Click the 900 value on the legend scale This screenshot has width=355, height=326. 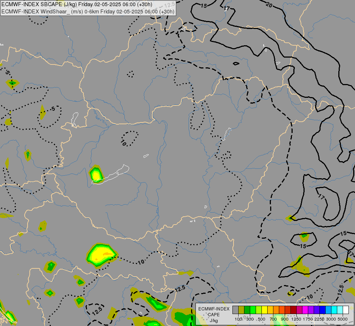click(x=285, y=319)
